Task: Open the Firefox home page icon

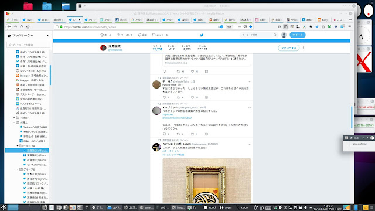Action: 28,27
